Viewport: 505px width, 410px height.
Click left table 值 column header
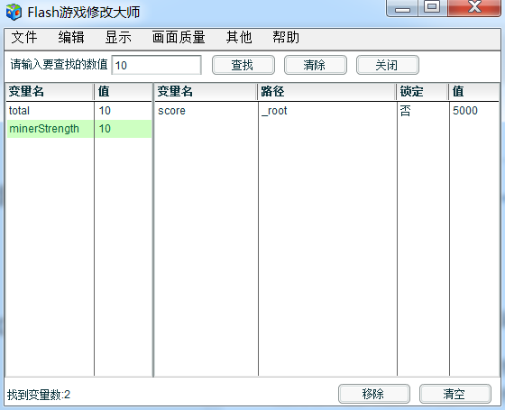click(123, 92)
